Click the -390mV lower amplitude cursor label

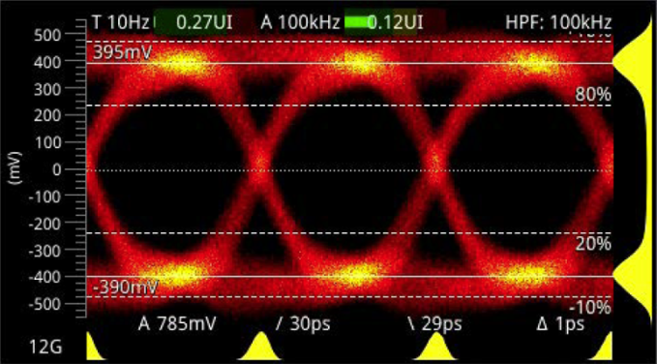tap(125, 288)
